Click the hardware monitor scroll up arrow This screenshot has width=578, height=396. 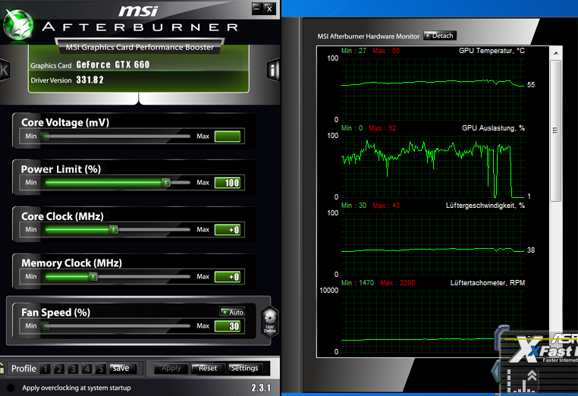pyautogui.click(x=556, y=53)
